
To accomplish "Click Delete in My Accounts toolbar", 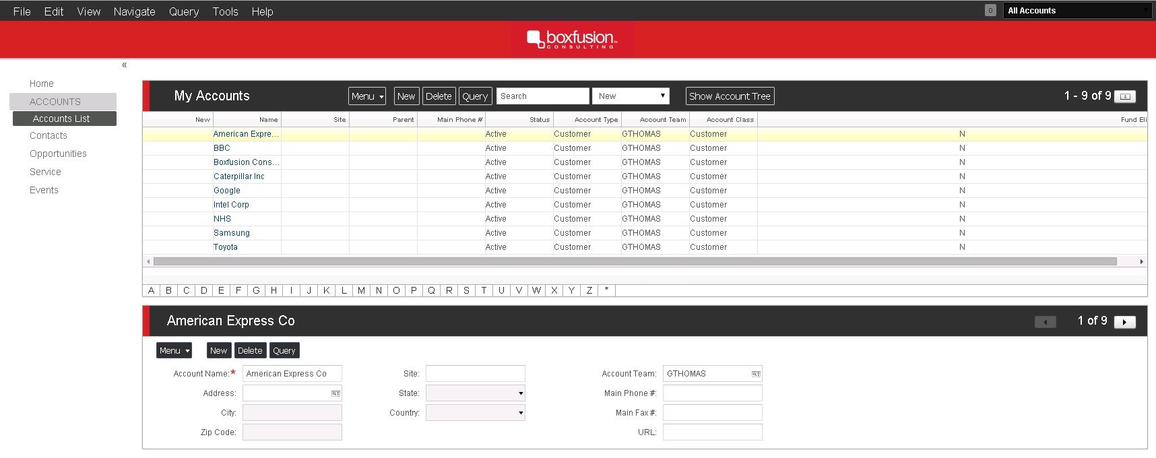I will coord(439,96).
